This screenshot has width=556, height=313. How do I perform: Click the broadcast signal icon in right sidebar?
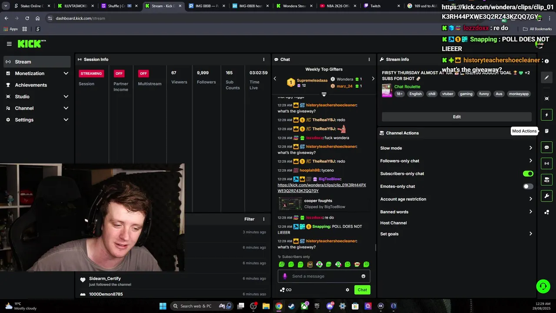pos(547,163)
